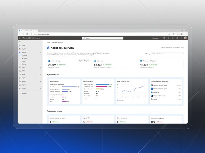The width and height of the screenshot is (205, 153).
Task: Download the report using download icon
Action: (x=149, y=54)
